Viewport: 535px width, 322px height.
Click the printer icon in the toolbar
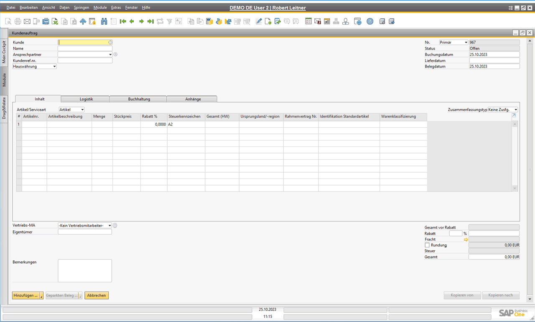(18, 21)
